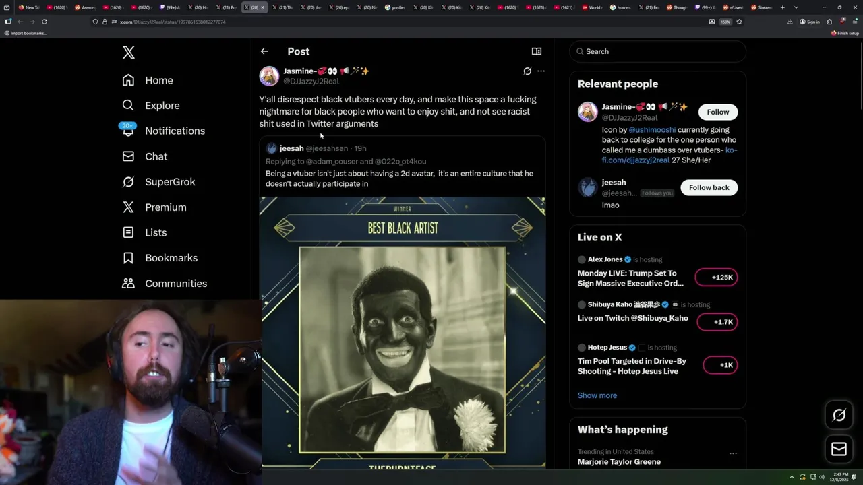Open Marjorie Taylor Greene trend
Image resolution: width=863 pixels, height=485 pixels.
click(619, 462)
